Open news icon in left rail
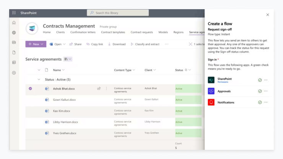Viewport: 283px width, 159px height. 14,42
